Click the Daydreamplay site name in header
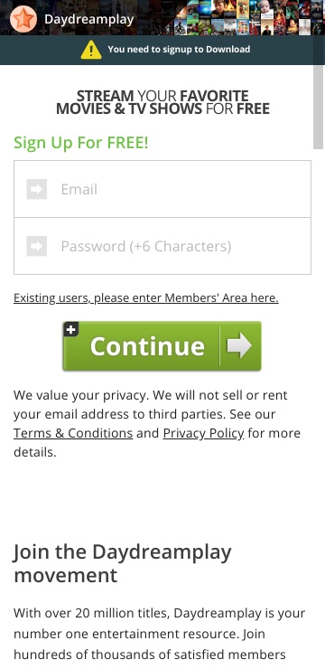Image resolution: width=325 pixels, height=669 pixels. [89, 19]
